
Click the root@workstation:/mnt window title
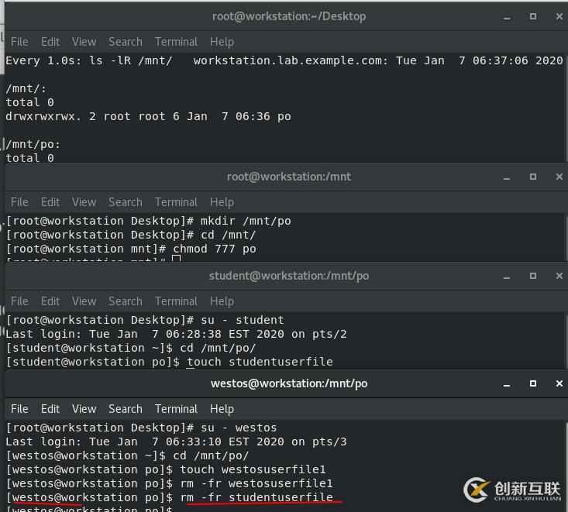point(289,177)
